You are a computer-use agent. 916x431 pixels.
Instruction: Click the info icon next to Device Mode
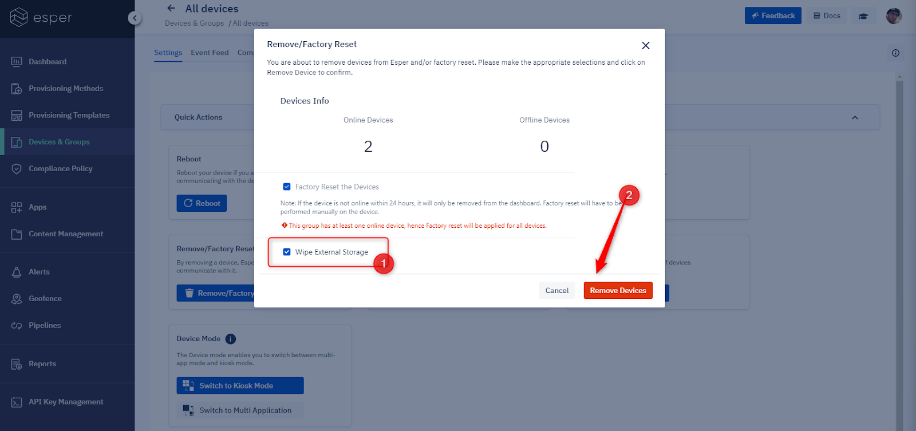tap(231, 339)
